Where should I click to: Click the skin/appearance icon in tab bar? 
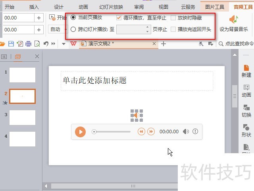tap(201, 44)
